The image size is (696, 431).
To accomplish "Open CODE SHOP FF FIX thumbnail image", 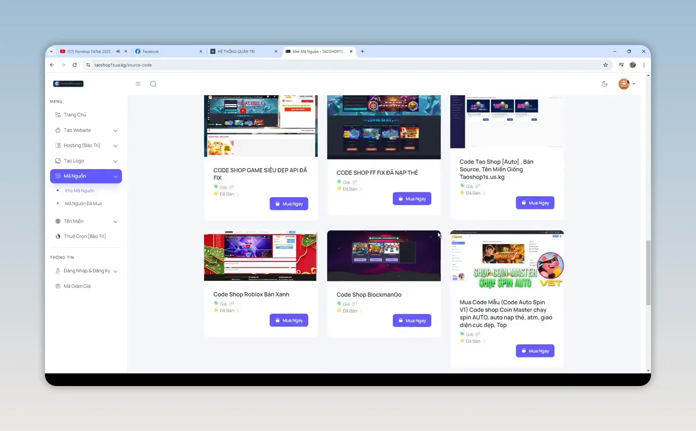I will click(384, 127).
